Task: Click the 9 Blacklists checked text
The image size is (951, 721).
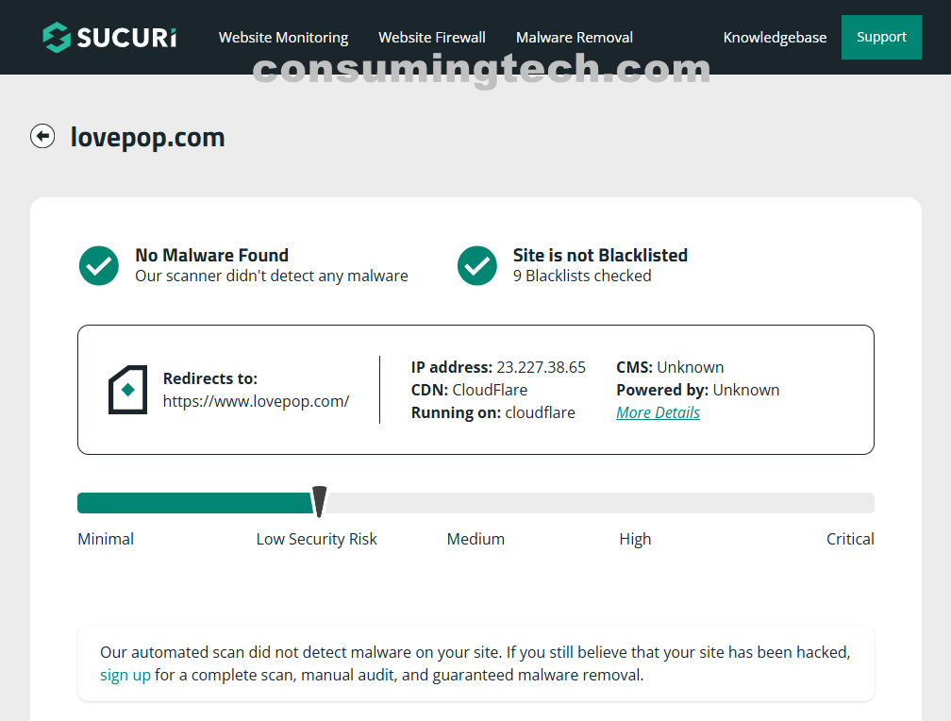Action: (x=582, y=276)
